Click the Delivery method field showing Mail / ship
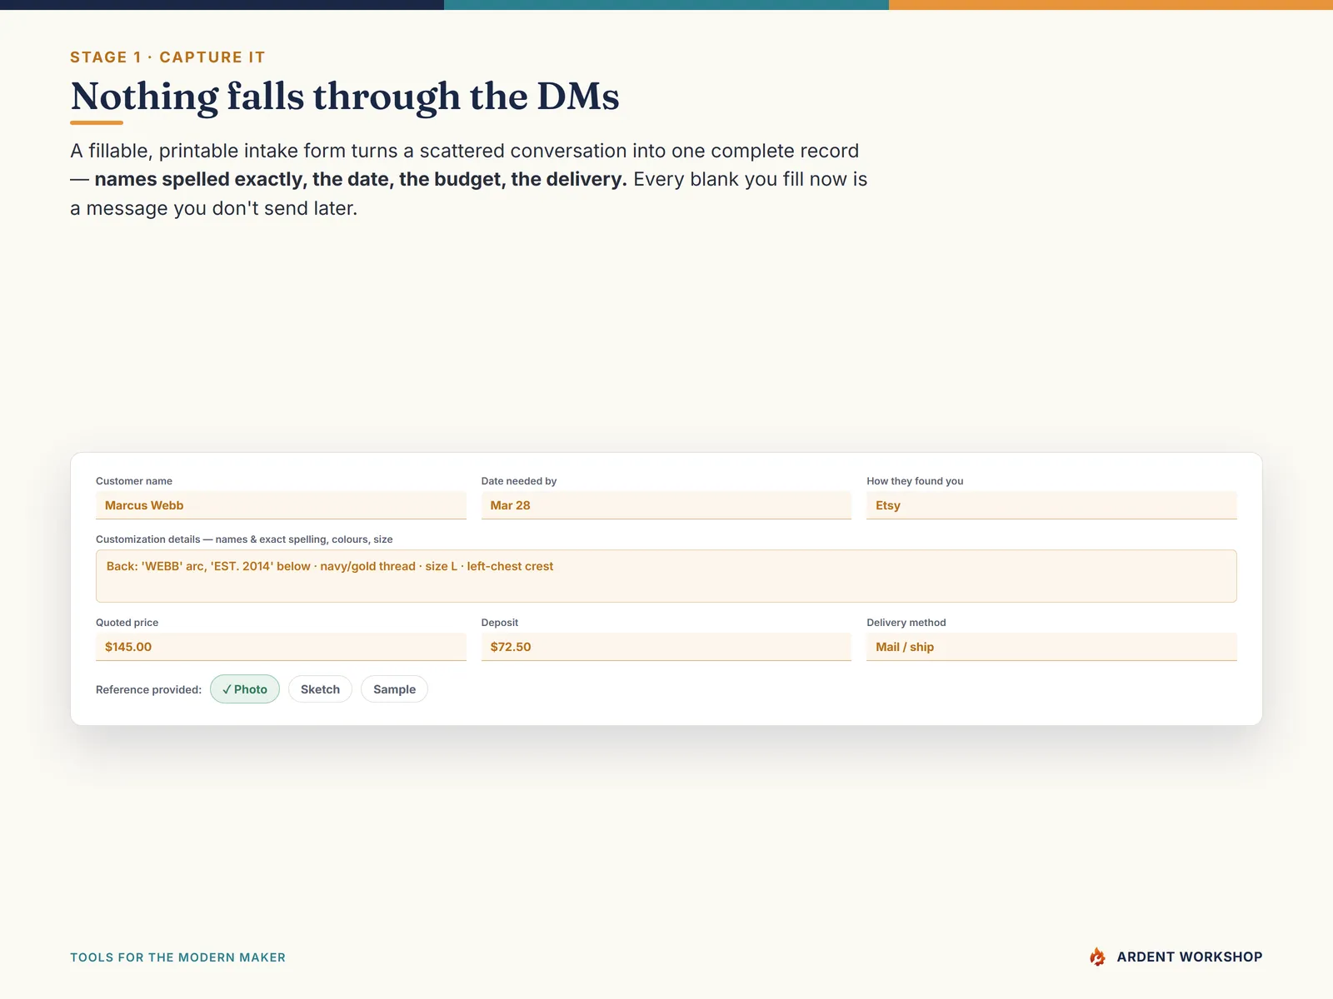This screenshot has height=999, width=1333. 1051,647
